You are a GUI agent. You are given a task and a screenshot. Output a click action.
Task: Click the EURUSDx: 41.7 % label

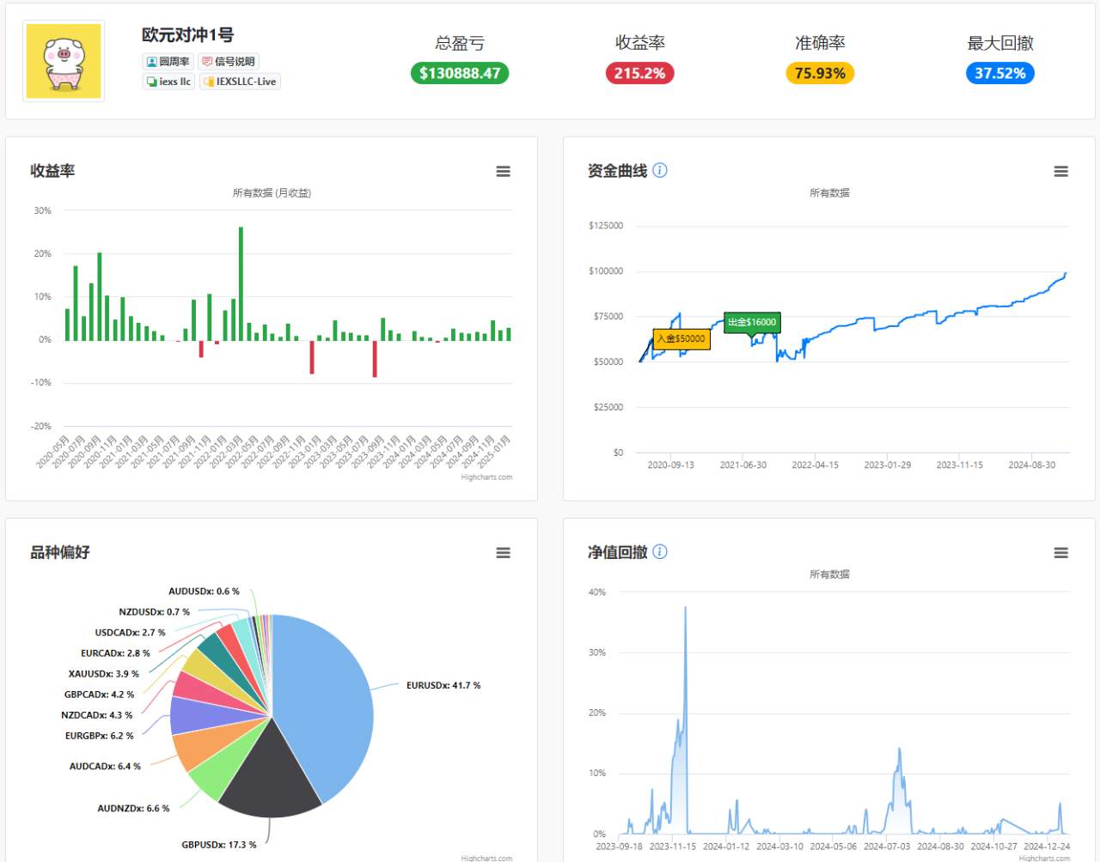(443, 685)
